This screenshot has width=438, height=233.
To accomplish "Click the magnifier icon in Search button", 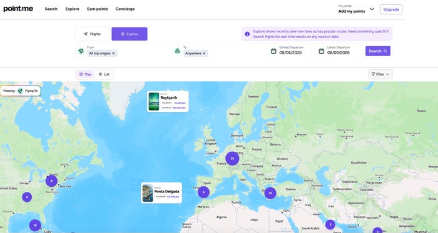I will [x=385, y=51].
